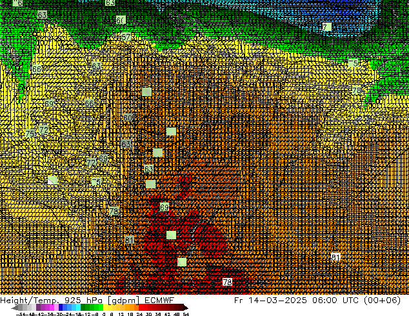This screenshot has height=316, width=409.
Task: Select the gray arrow tip of the colorbar
Action: coord(15,308)
